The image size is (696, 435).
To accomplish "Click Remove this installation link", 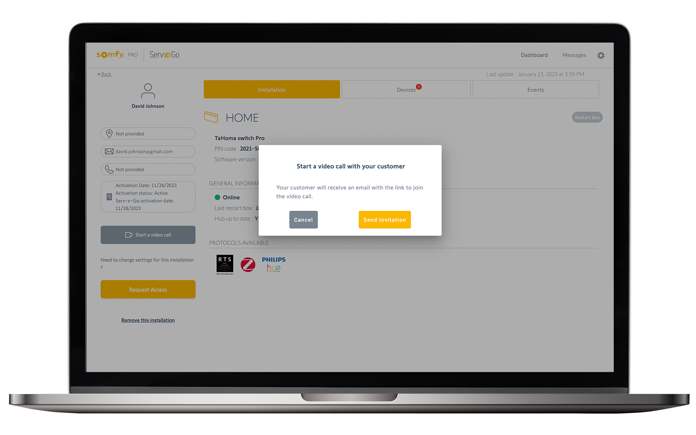I will [x=147, y=320].
